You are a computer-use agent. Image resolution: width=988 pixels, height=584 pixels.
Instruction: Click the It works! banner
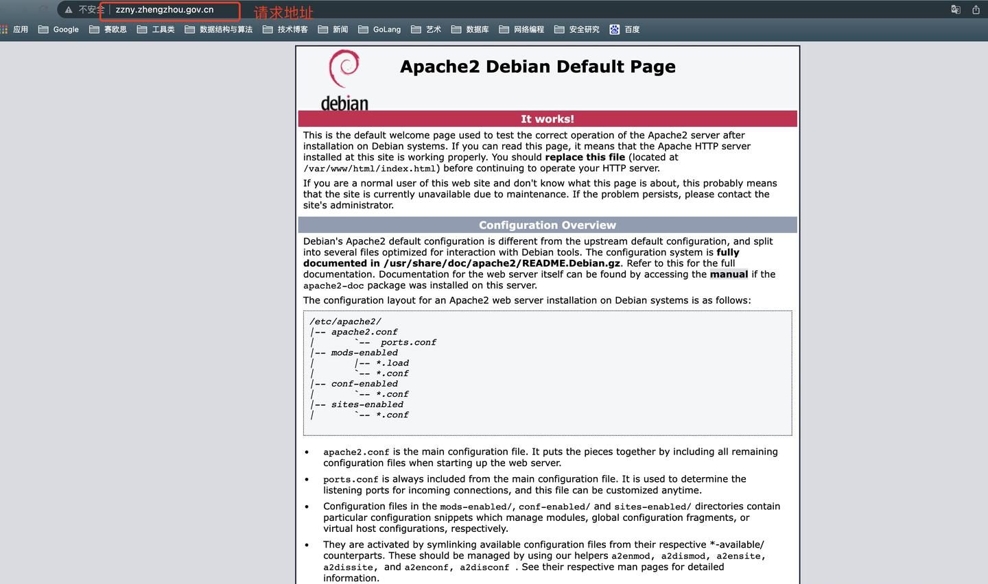(x=548, y=119)
